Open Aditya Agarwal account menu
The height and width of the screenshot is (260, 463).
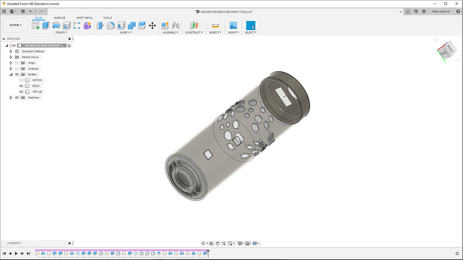[x=440, y=12]
